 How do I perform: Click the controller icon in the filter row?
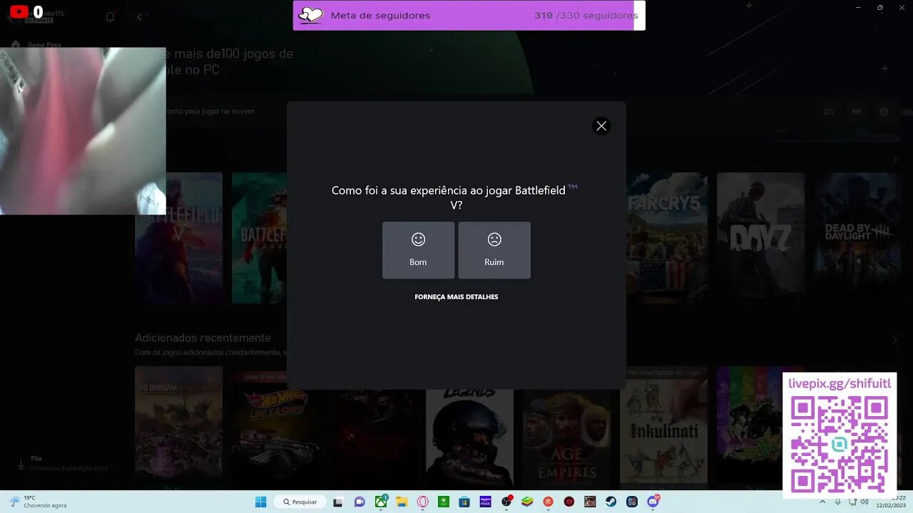pos(829,112)
